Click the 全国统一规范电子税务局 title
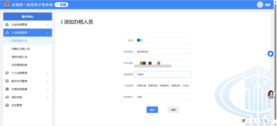The height and width of the screenshot is (126, 277). [32, 5]
